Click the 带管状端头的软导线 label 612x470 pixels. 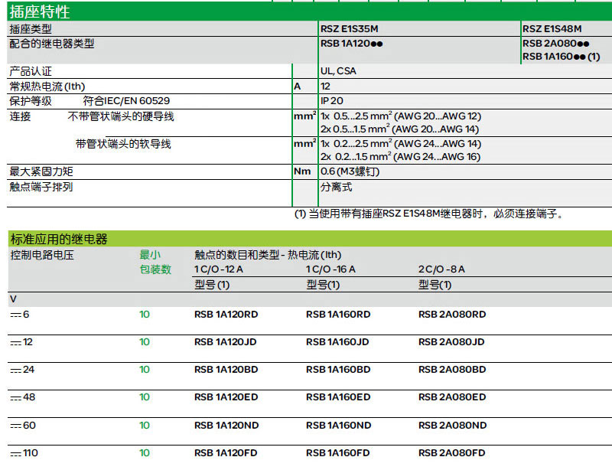(x=123, y=144)
